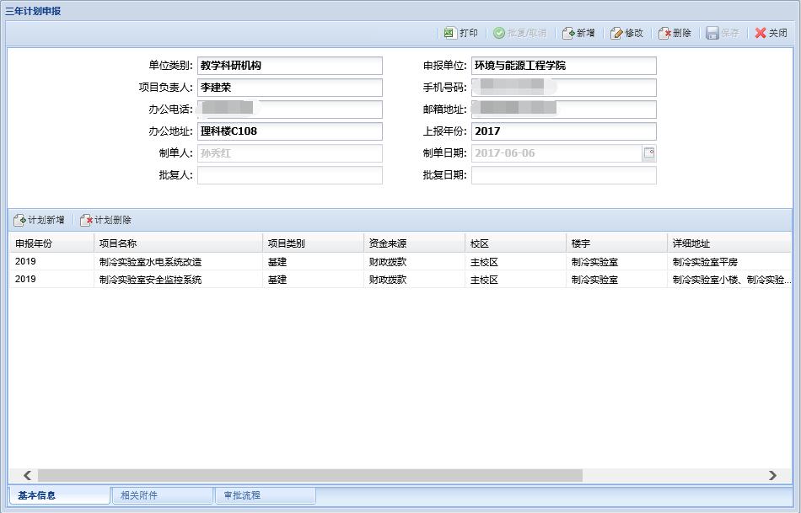Click the 新增 (Add) toolbar icon
The width and height of the screenshot is (801, 513).
pyautogui.click(x=569, y=33)
